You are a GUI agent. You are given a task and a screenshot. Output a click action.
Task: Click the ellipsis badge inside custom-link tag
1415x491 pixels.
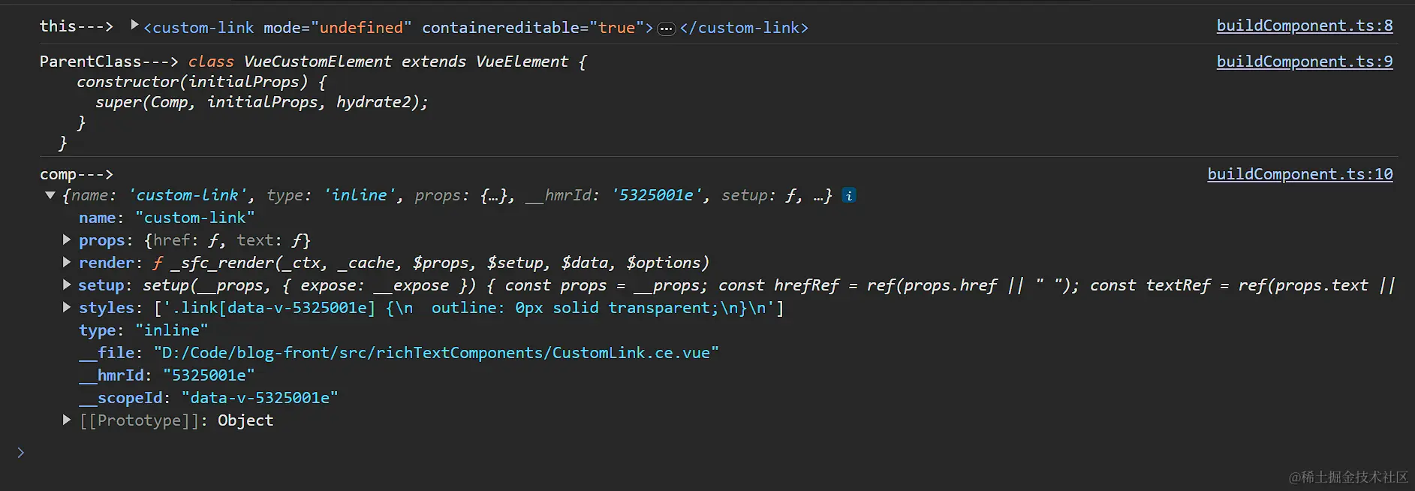[x=666, y=29]
